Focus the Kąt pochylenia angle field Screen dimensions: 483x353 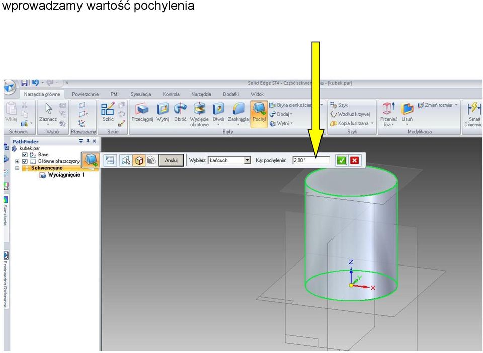pos(311,160)
